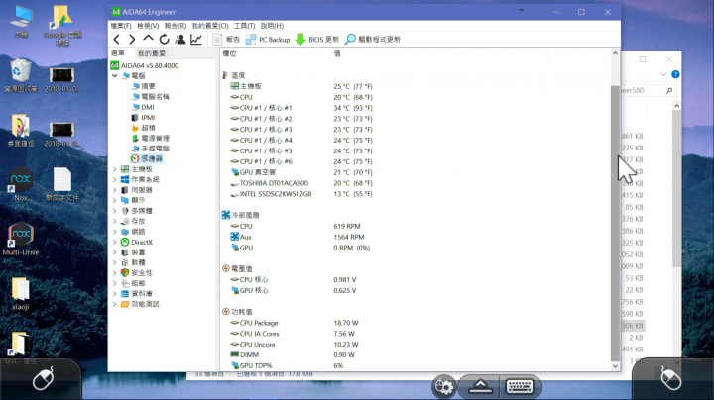Expand the 伺服器 tree node
This screenshot has height=400, width=714.
pyautogui.click(x=115, y=190)
